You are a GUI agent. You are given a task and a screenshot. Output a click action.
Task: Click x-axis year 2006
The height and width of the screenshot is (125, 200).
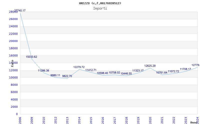tap(20, 120)
